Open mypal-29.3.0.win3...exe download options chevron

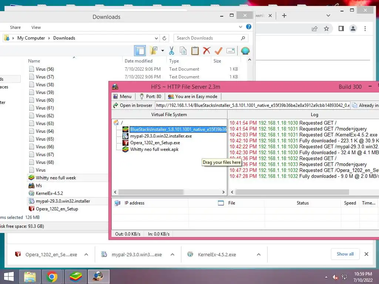[x=172, y=254]
